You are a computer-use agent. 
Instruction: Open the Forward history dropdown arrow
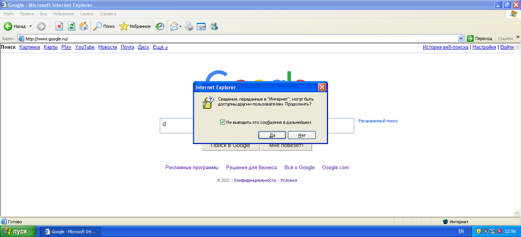pos(50,26)
